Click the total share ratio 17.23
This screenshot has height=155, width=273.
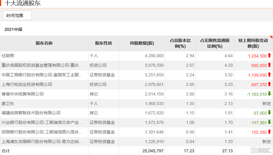click(189, 151)
